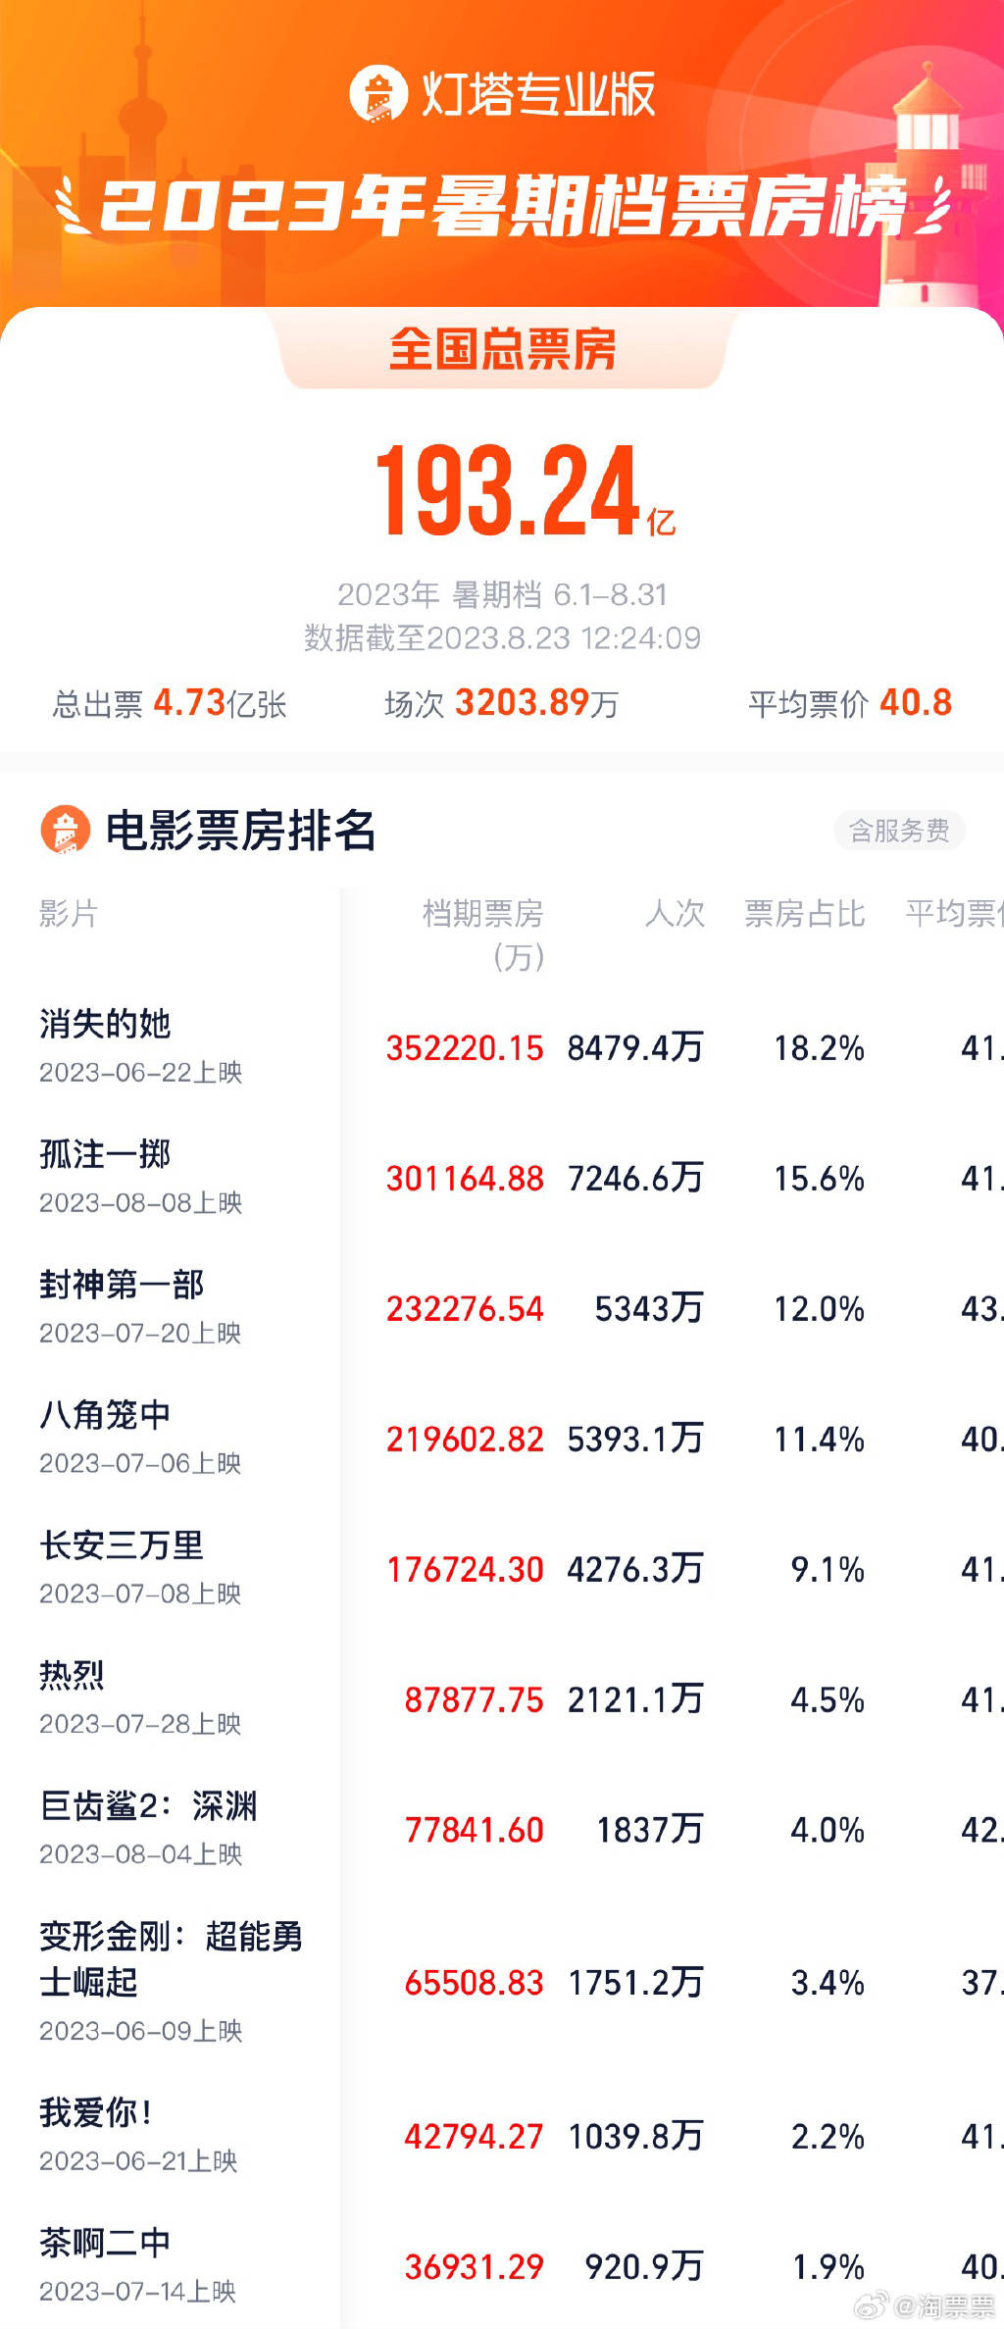Click the 2023年暑期档票房榜 banner title
This screenshot has height=2329, width=1004.
coord(502,206)
